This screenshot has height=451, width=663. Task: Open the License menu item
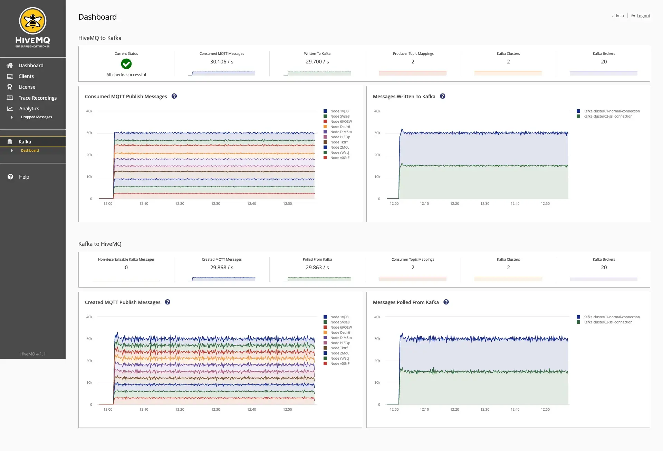click(27, 87)
